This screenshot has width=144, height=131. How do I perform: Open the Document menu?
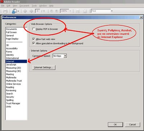[x=24, y=6]
